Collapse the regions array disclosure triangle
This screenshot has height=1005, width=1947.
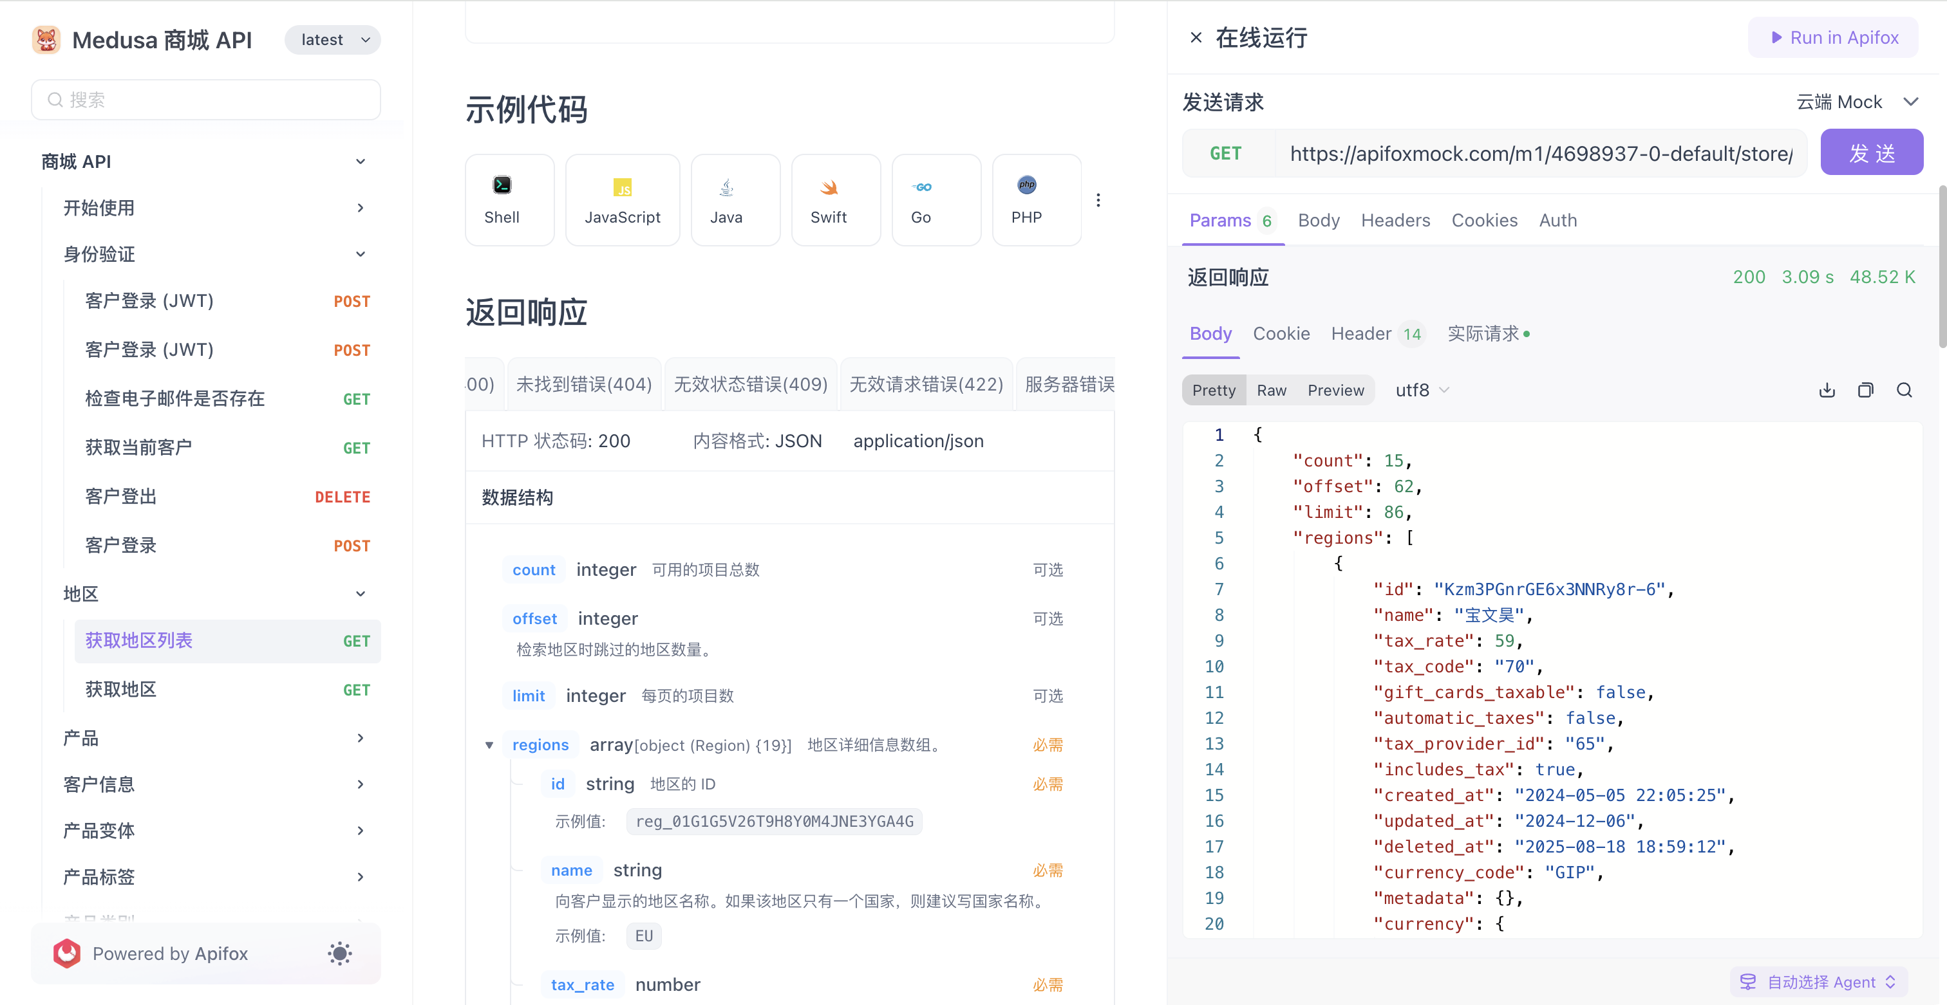pos(489,745)
